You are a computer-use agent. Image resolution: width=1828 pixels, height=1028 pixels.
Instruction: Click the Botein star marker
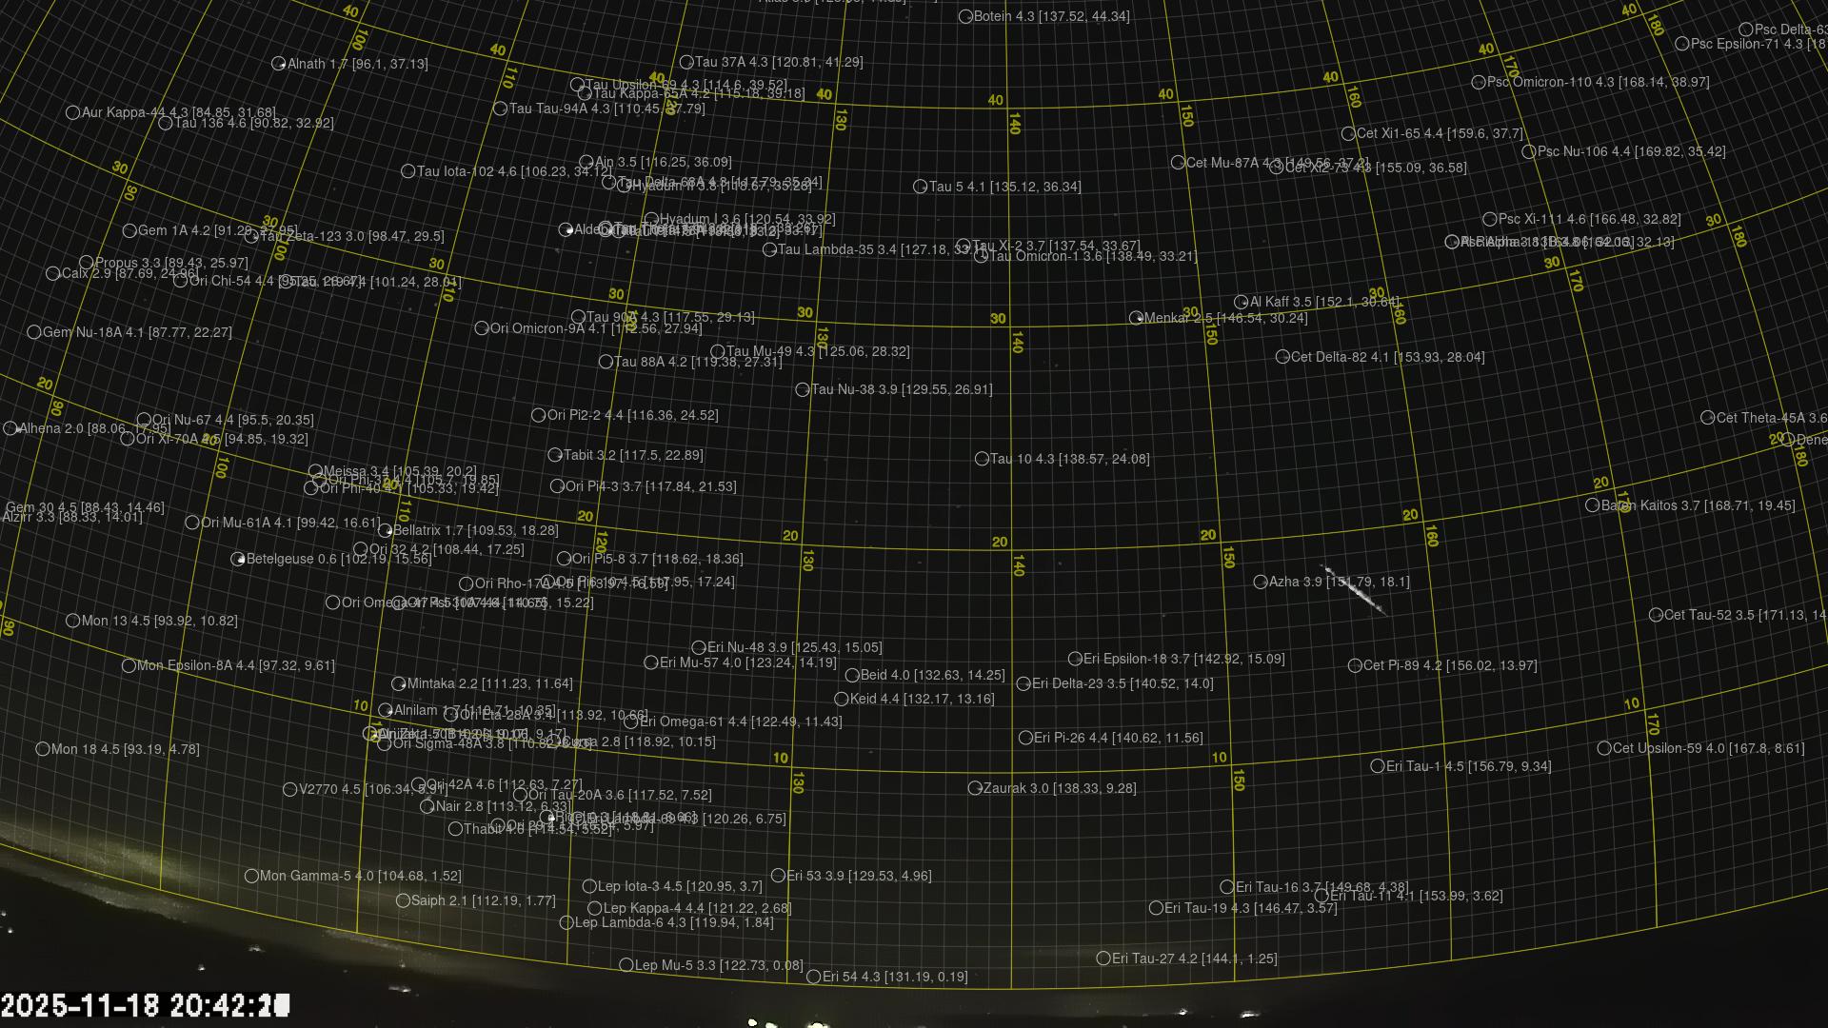[x=965, y=16]
